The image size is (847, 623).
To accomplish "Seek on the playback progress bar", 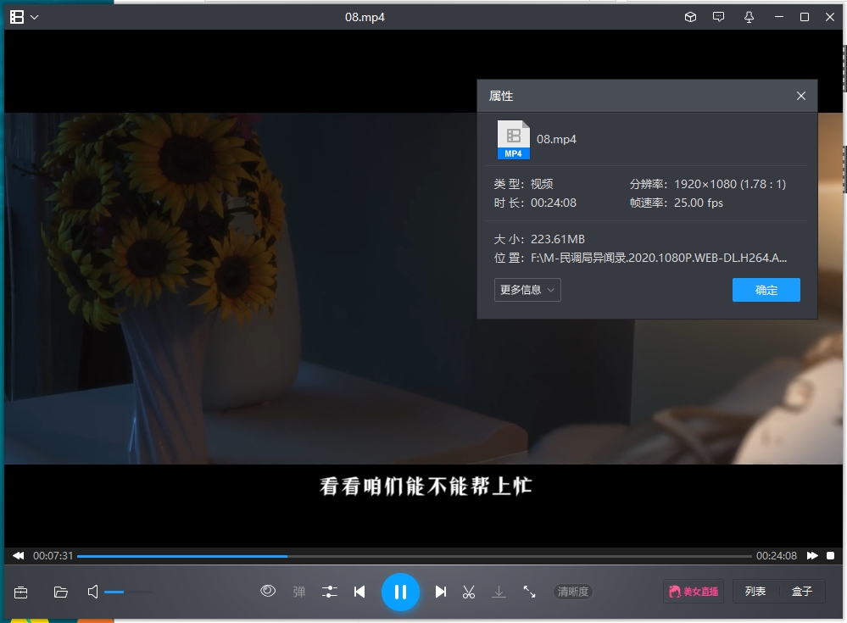I will tap(415, 556).
